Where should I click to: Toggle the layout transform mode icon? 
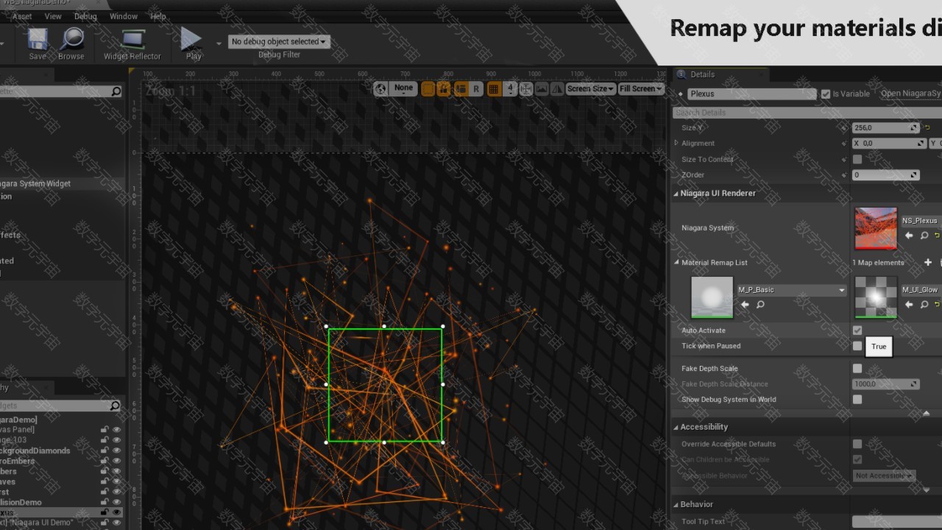(461, 89)
